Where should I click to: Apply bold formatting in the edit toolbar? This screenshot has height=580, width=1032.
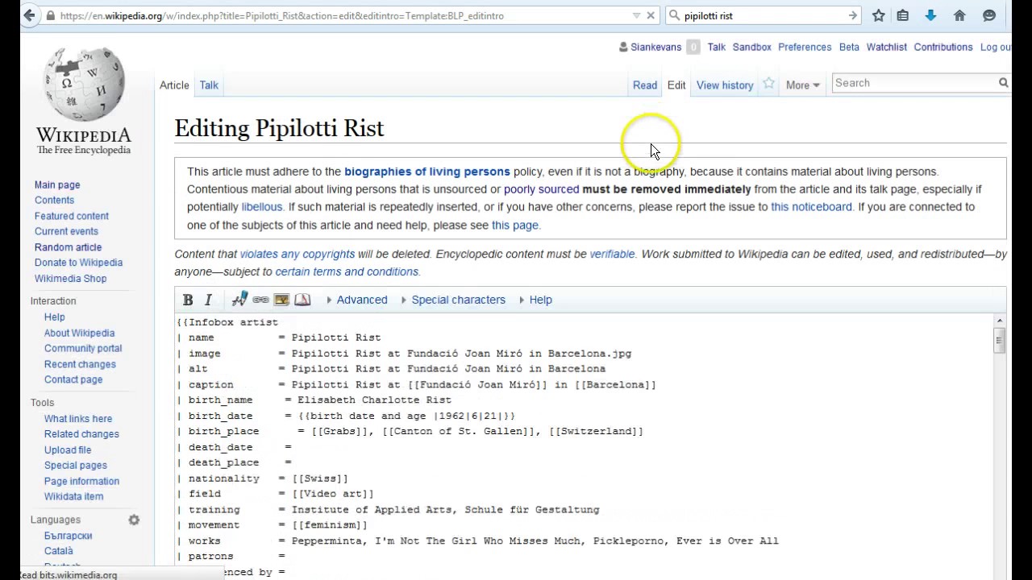[x=188, y=300]
